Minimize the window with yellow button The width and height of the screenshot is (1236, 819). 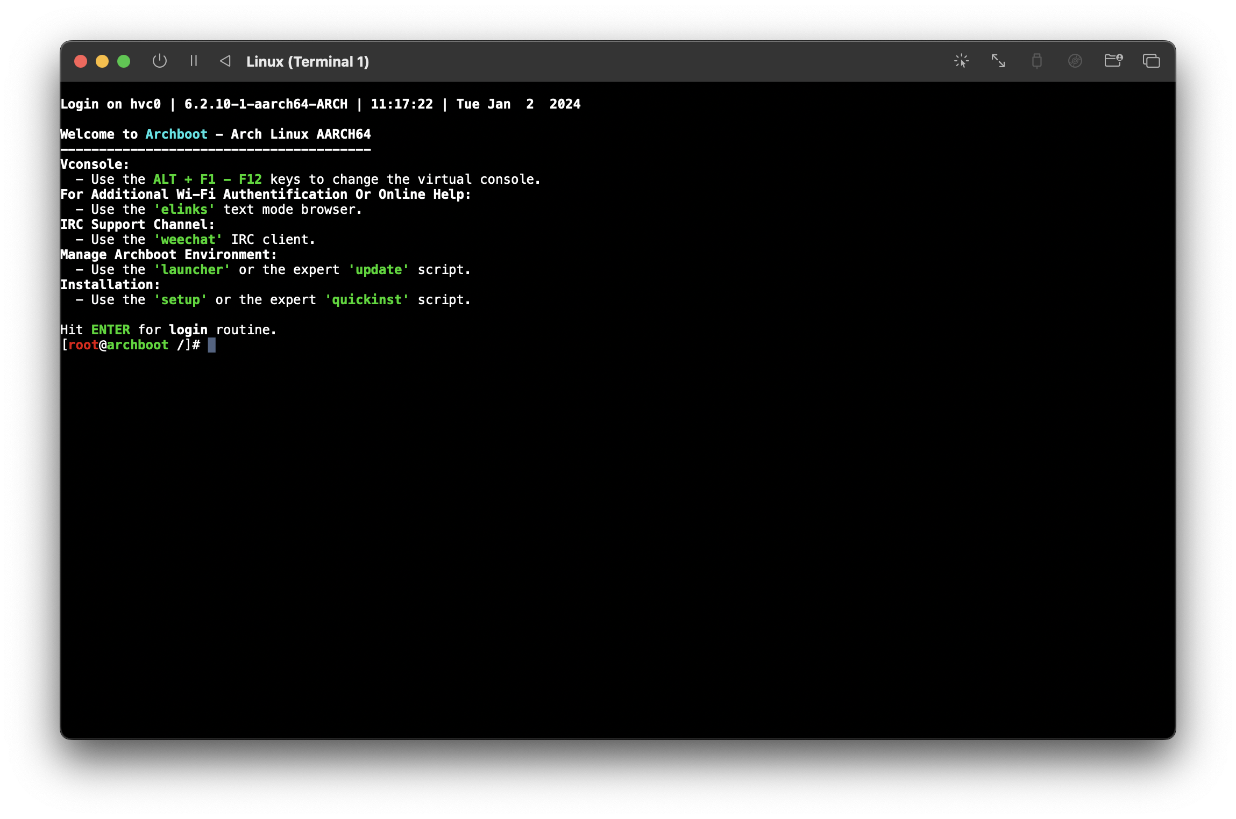tap(102, 61)
